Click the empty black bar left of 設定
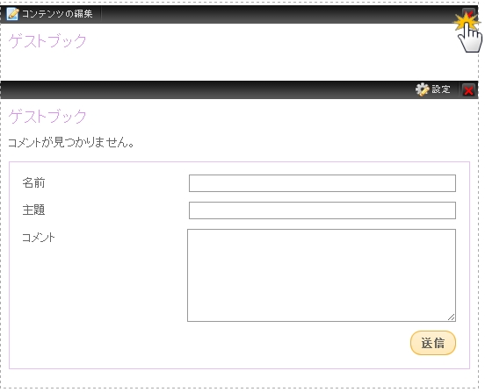The image size is (485, 392). 207,89
